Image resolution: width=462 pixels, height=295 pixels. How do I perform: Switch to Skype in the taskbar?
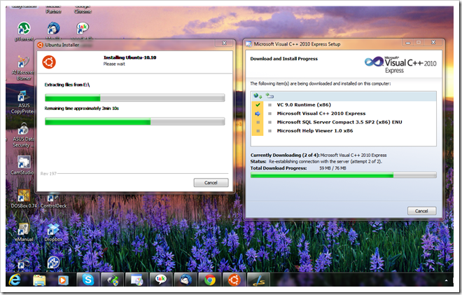88,280
